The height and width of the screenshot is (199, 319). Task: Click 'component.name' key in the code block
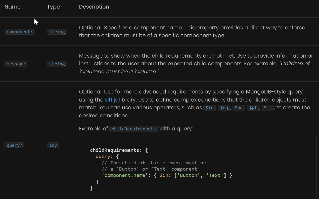click(125, 175)
